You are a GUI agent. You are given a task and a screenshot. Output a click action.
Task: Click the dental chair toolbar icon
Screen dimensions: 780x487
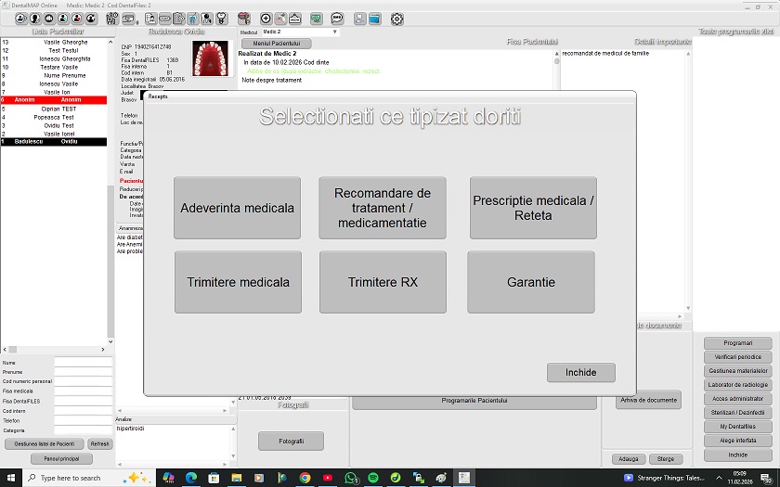click(x=112, y=19)
